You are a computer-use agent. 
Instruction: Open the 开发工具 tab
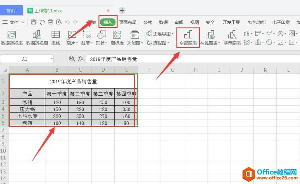click(x=231, y=22)
